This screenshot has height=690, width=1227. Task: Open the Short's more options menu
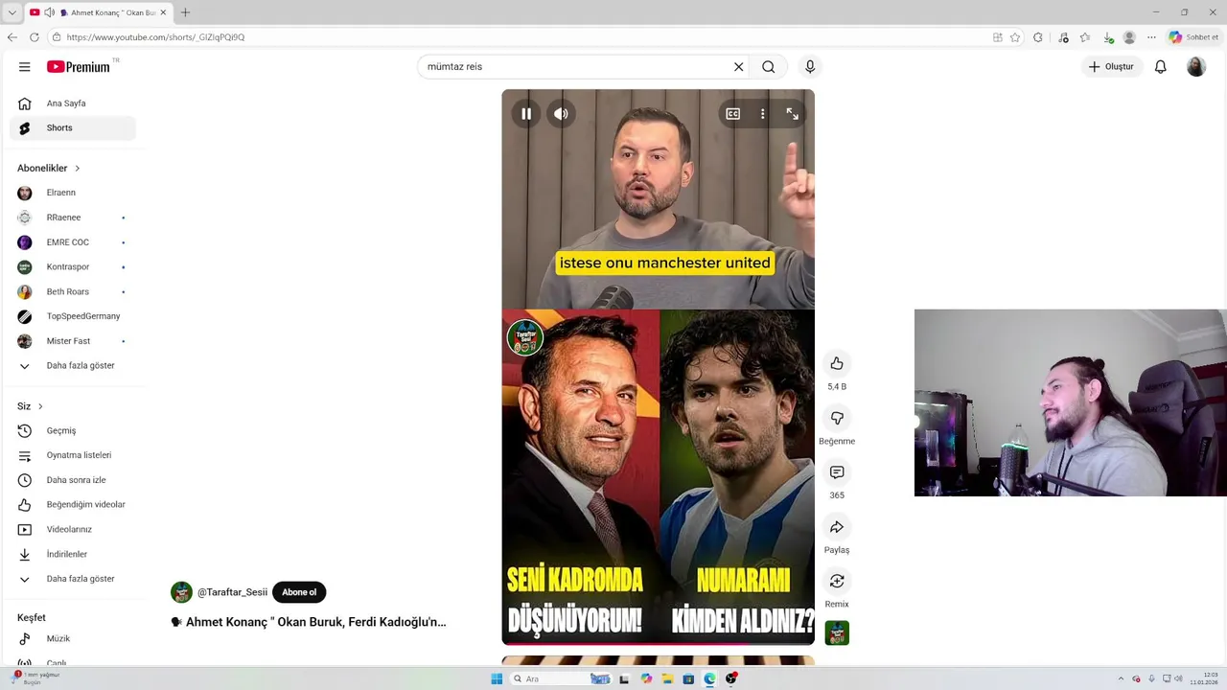(763, 114)
